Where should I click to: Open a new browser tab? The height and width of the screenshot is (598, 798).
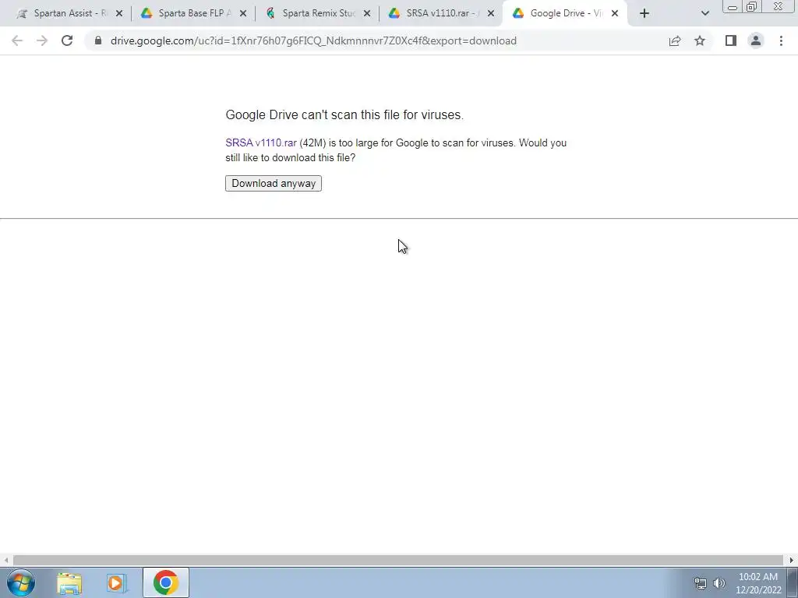tap(644, 14)
